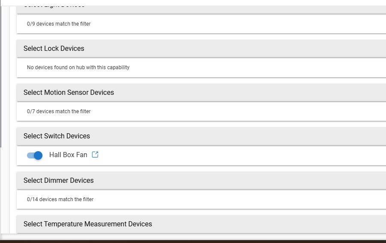Click the partially hidden Light Devices header
Image resolution: width=386 pixels, height=243 pixels.
[201, 9]
